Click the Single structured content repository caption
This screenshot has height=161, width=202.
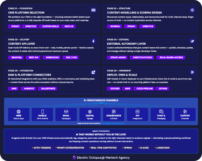pos(89,123)
